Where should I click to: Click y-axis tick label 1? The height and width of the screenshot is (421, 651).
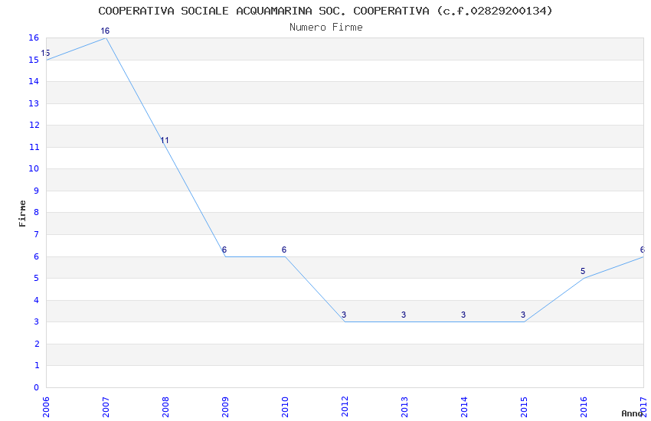tap(37, 365)
